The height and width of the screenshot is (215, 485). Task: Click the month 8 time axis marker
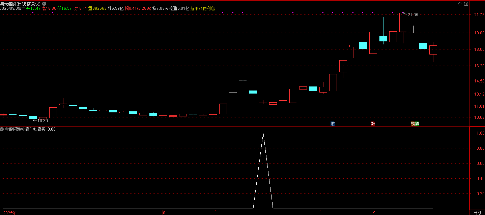click(164, 213)
